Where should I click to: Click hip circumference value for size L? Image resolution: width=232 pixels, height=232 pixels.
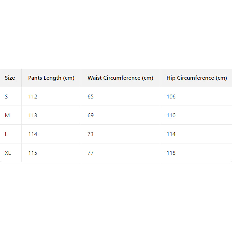[171, 134]
